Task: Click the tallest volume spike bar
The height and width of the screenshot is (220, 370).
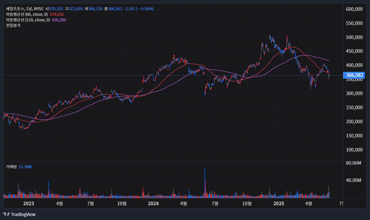Action: (x=205, y=183)
